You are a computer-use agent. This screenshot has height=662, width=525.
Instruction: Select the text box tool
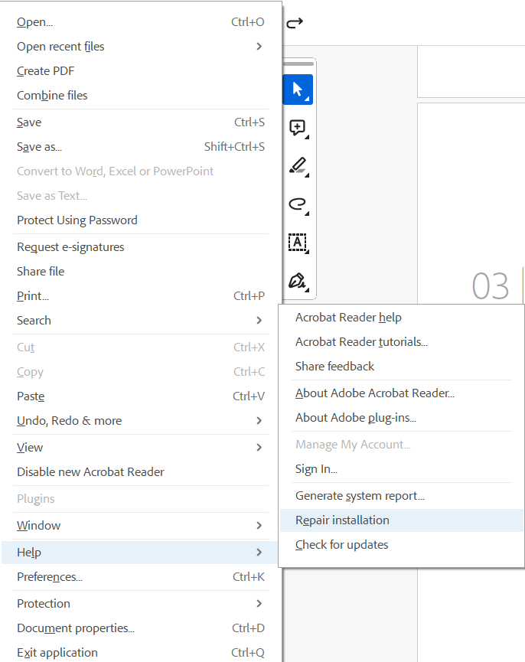298,243
